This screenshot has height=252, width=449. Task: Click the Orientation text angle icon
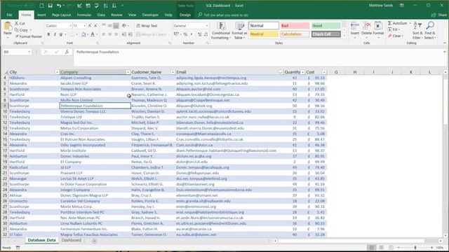click(x=124, y=26)
